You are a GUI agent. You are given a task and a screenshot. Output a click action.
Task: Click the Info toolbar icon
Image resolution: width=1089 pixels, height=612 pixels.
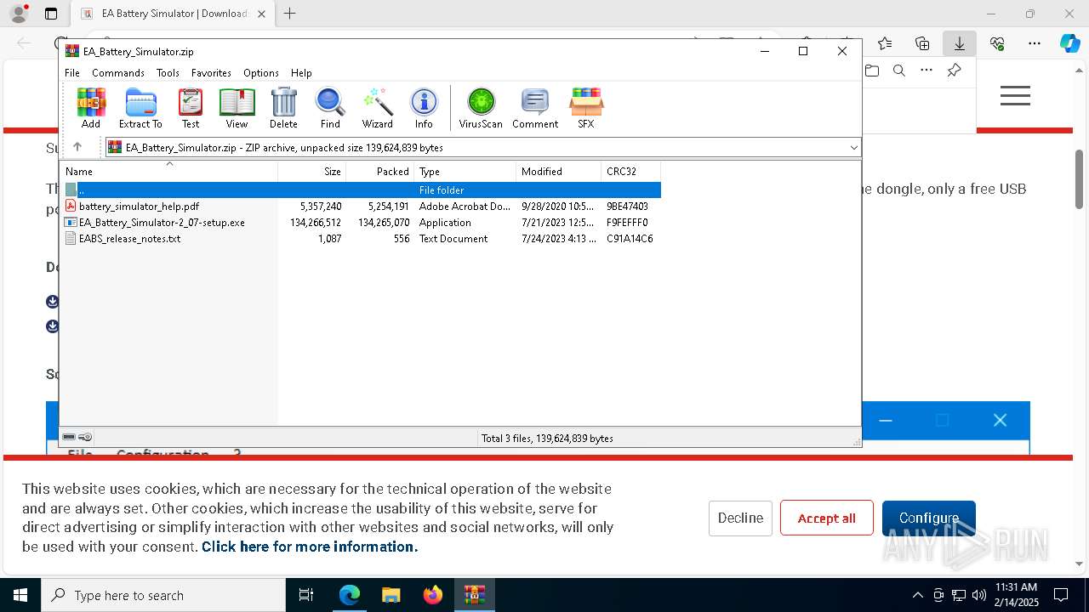pos(424,108)
